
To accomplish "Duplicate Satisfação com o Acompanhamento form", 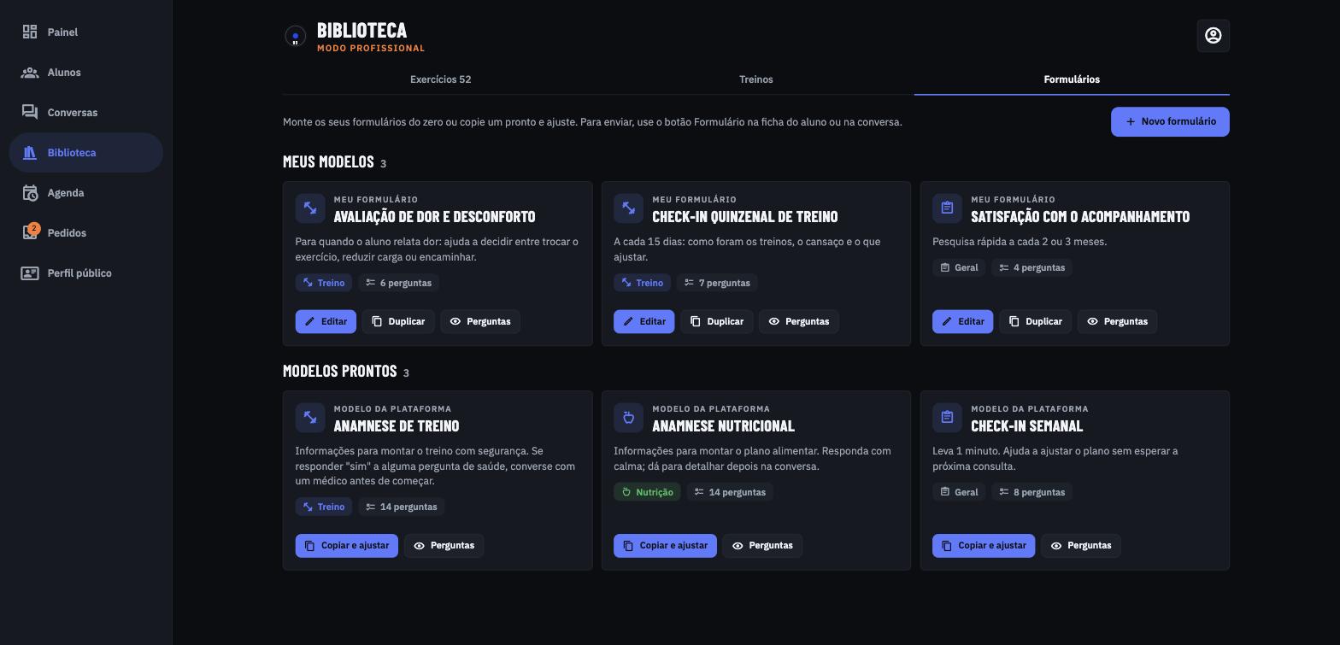I will pyautogui.click(x=1036, y=321).
